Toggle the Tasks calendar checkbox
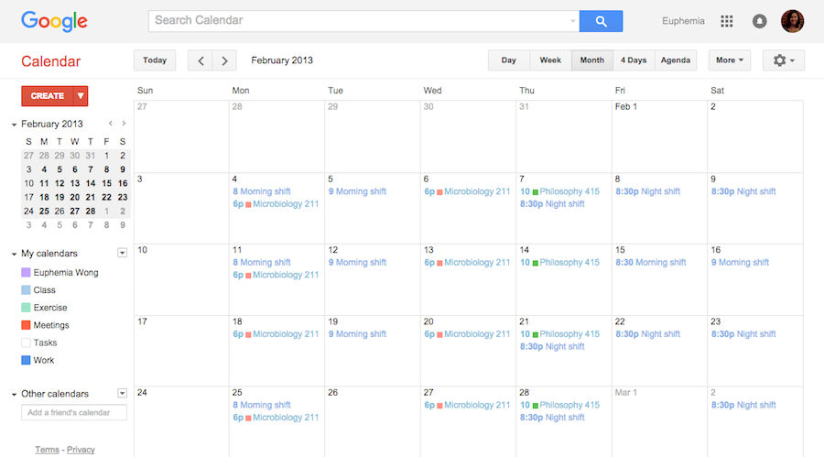This screenshot has height=457, width=824. pos(26,343)
